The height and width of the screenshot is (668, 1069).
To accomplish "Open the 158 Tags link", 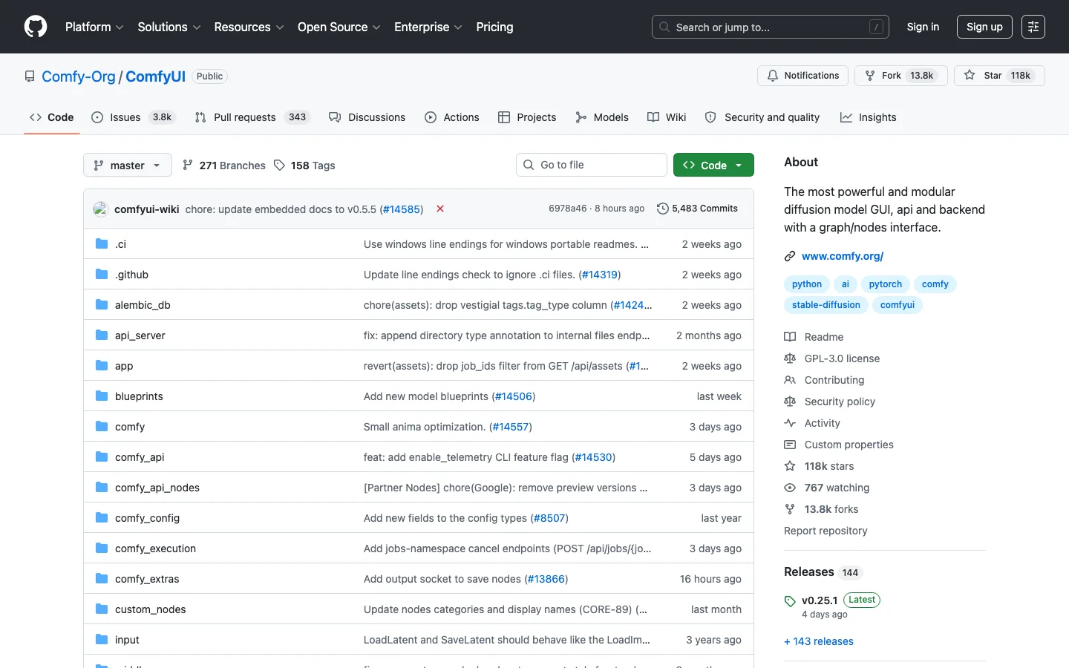I will pyautogui.click(x=304, y=166).
